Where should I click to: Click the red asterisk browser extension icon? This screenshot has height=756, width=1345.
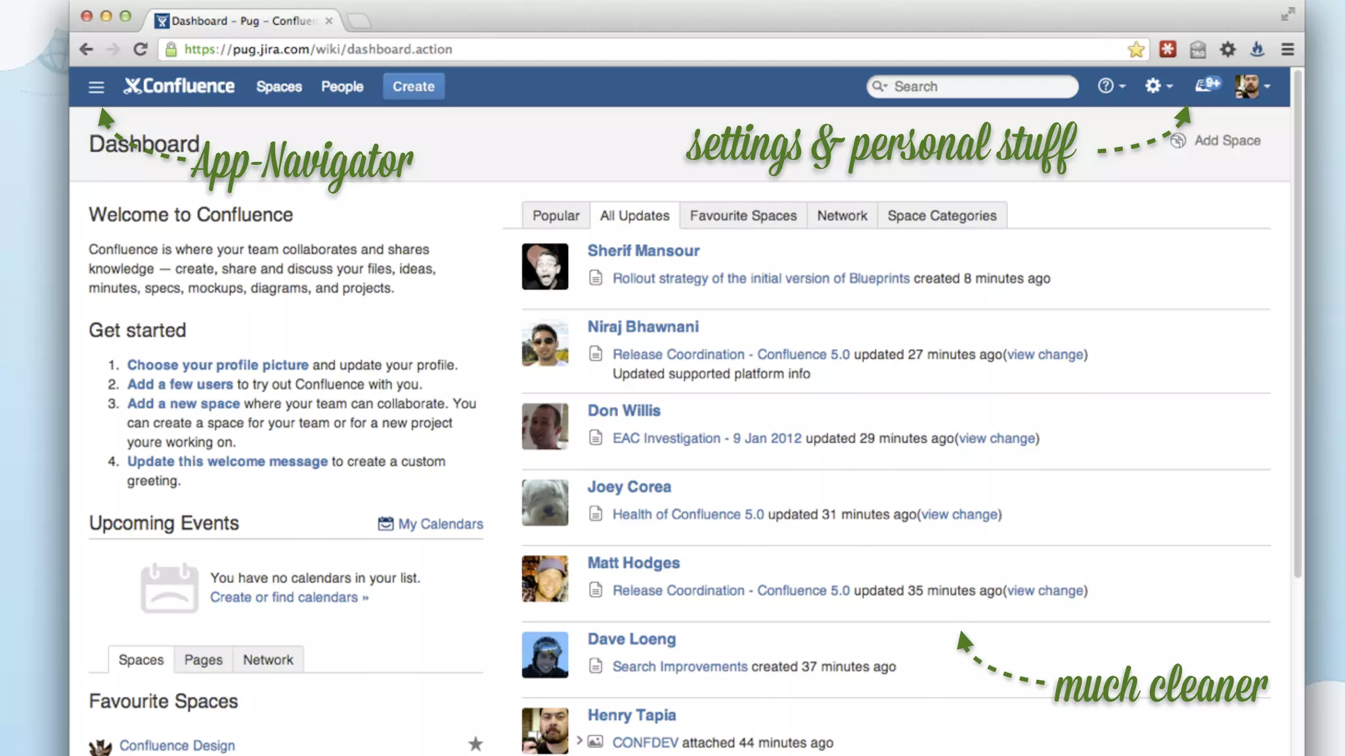[1168, 49]
